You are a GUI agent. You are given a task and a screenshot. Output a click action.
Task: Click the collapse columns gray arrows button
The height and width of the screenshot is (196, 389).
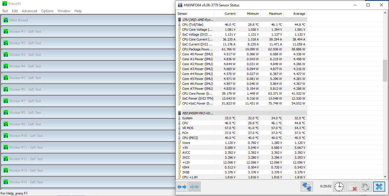[x=194, y=187]
